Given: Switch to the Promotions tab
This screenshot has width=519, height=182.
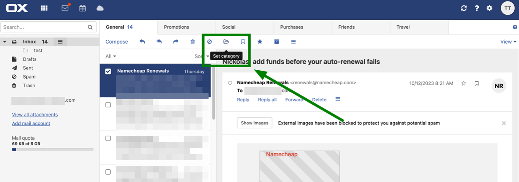Looking at the screenshot, I should (187, 27).
